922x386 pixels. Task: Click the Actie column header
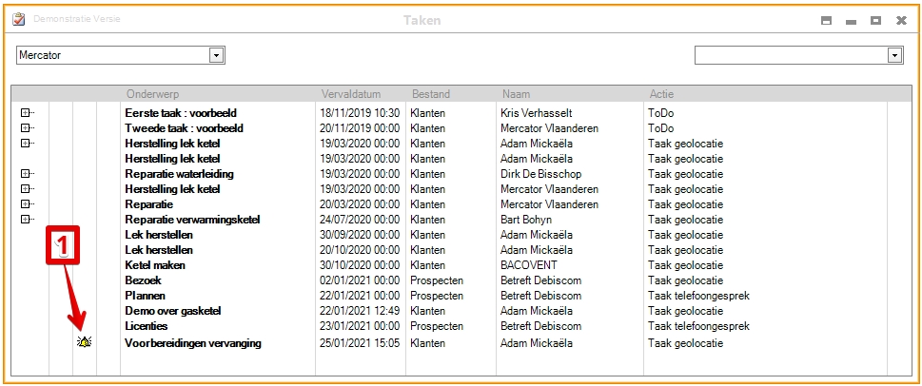[661, 94]
